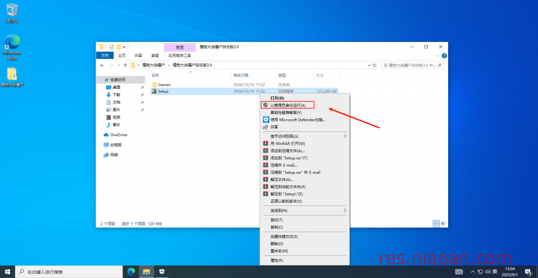Choose 剪切 in context menu
Screen dimensions: 538x278
pos(305,220)
